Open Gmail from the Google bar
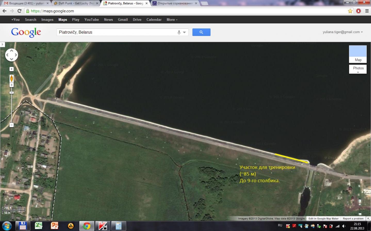Viewport: 371px width, 231px height. tap(123, 20)
